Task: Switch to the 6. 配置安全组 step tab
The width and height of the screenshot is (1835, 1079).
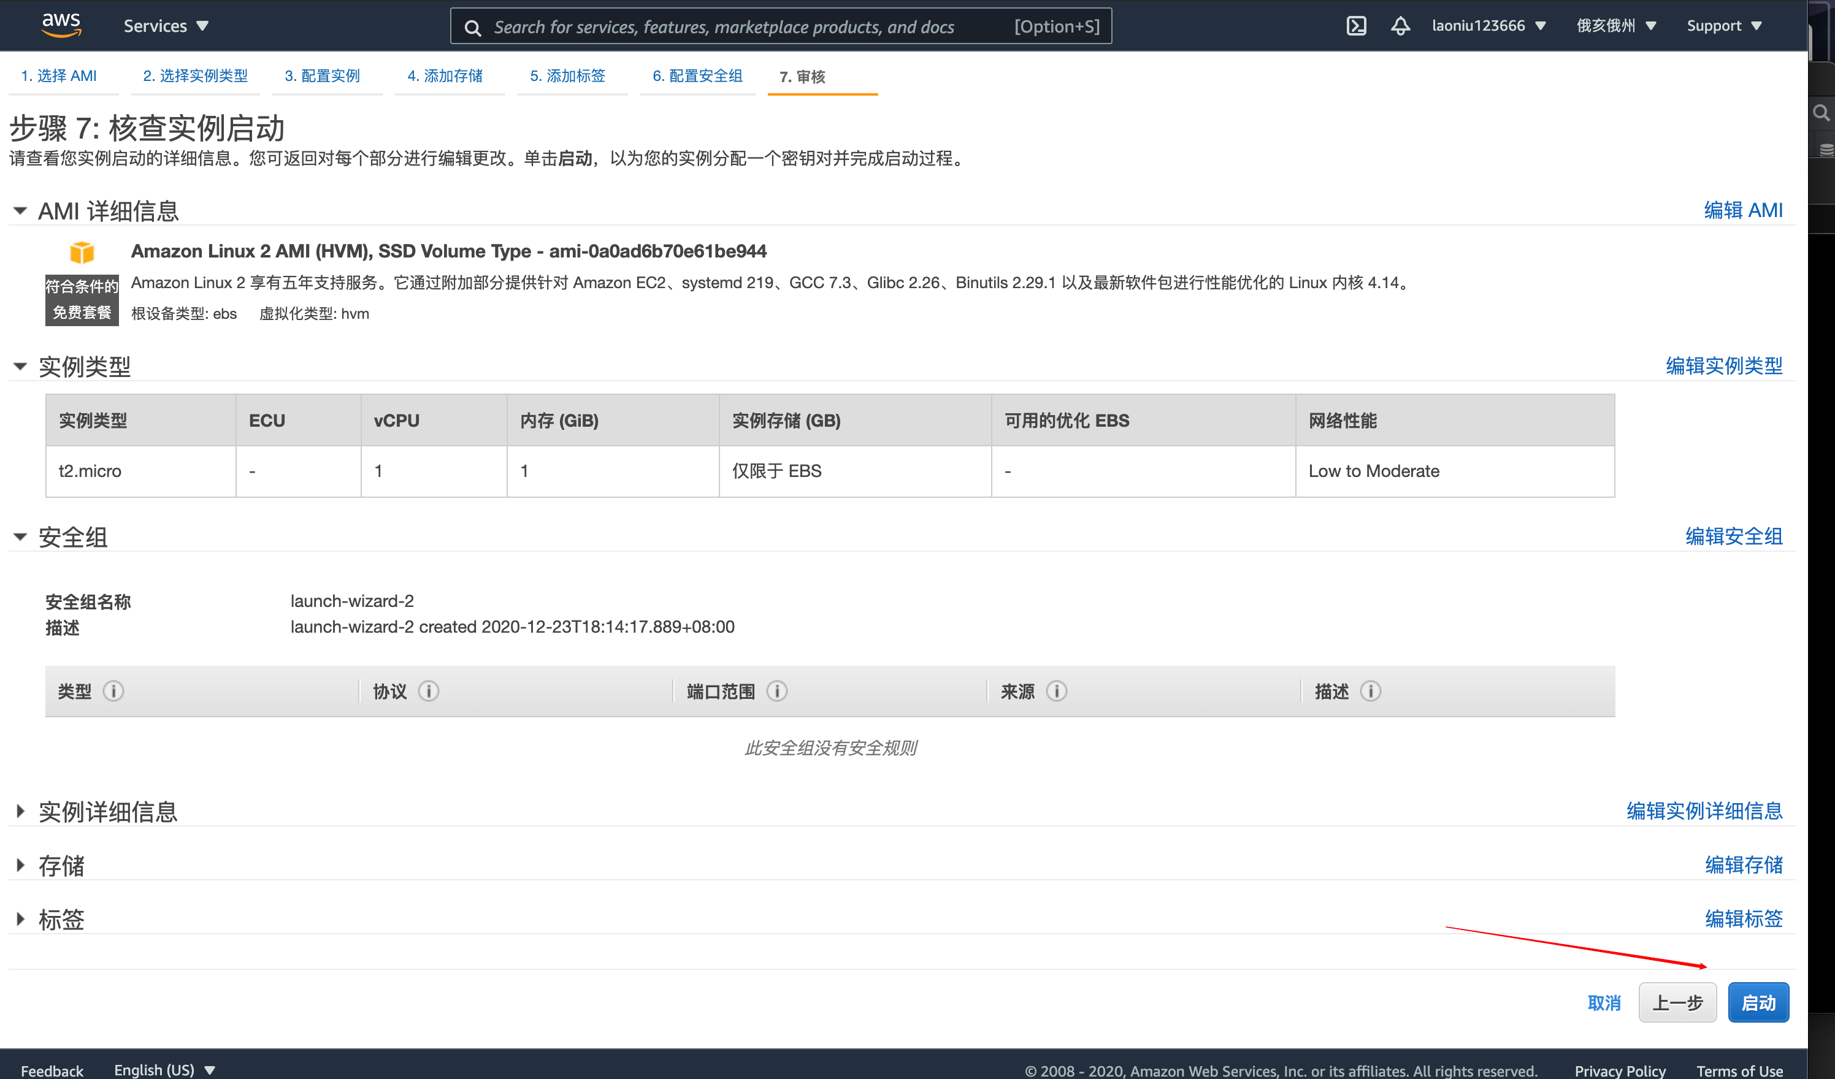Action: (x=697, y=76)
